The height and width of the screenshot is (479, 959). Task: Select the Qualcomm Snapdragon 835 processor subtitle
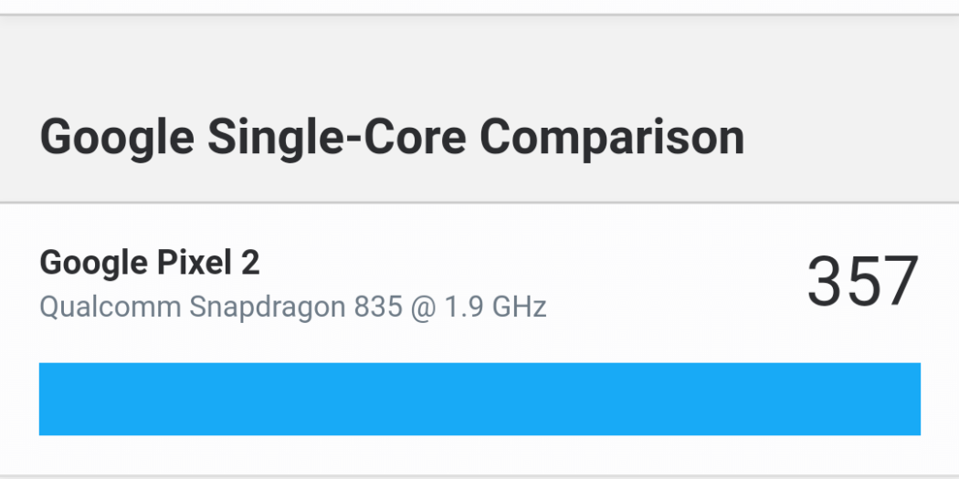click(x=292, y=307)
